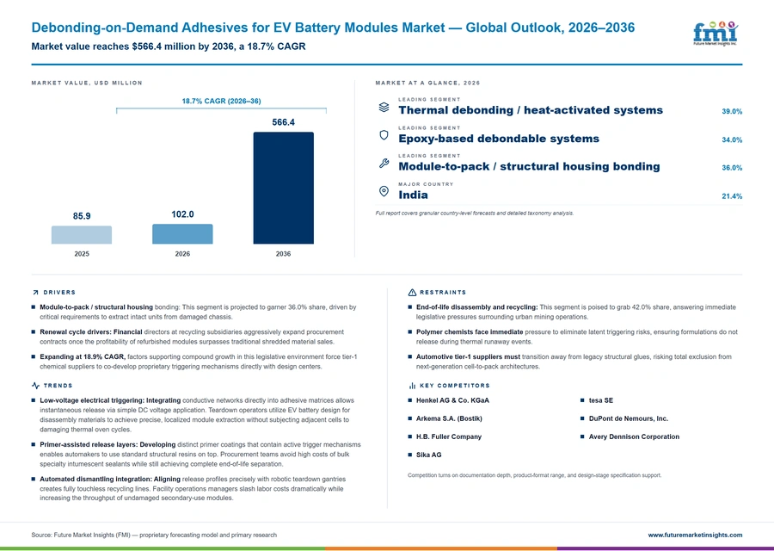
Task: Click the 102.0 value label
Action: 182,214
